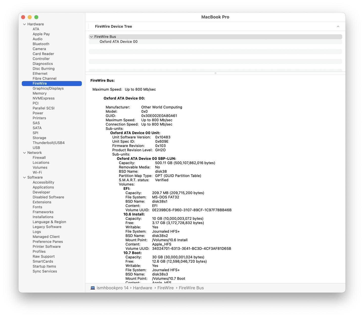
Task: Select Memory in the sidebar
Action: (x=40, y=93)
